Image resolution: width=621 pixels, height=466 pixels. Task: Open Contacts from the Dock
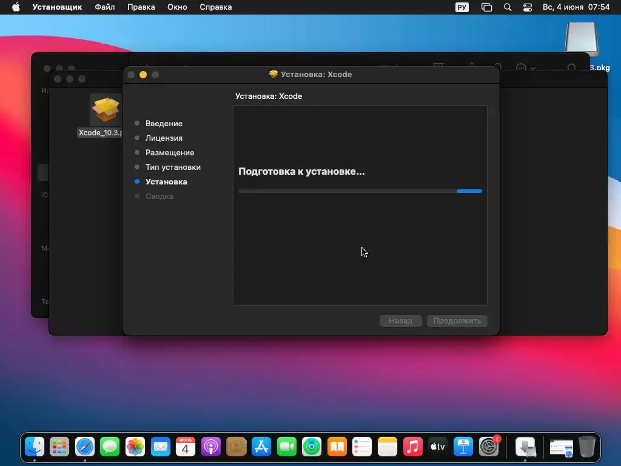[x=236, y=447]
